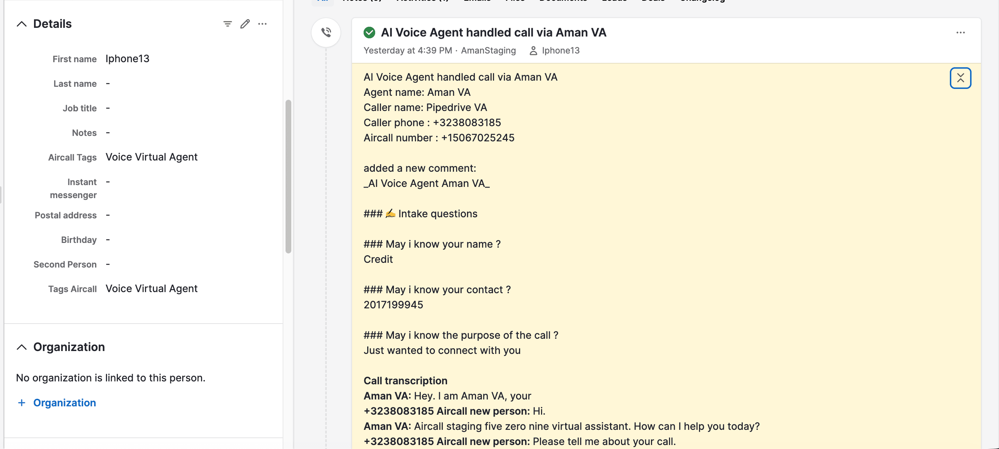Click the Tags Aircall field value
The image size is (999, 449).
coord(151,289)
